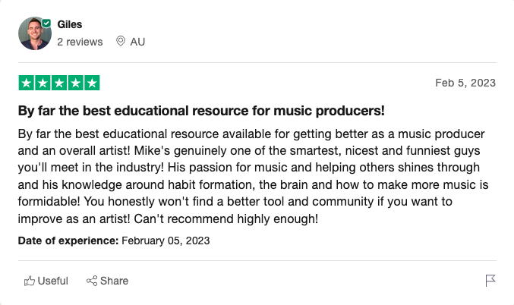Open the review title about music producers
514x305 pixels.
[x=201, y=111]
